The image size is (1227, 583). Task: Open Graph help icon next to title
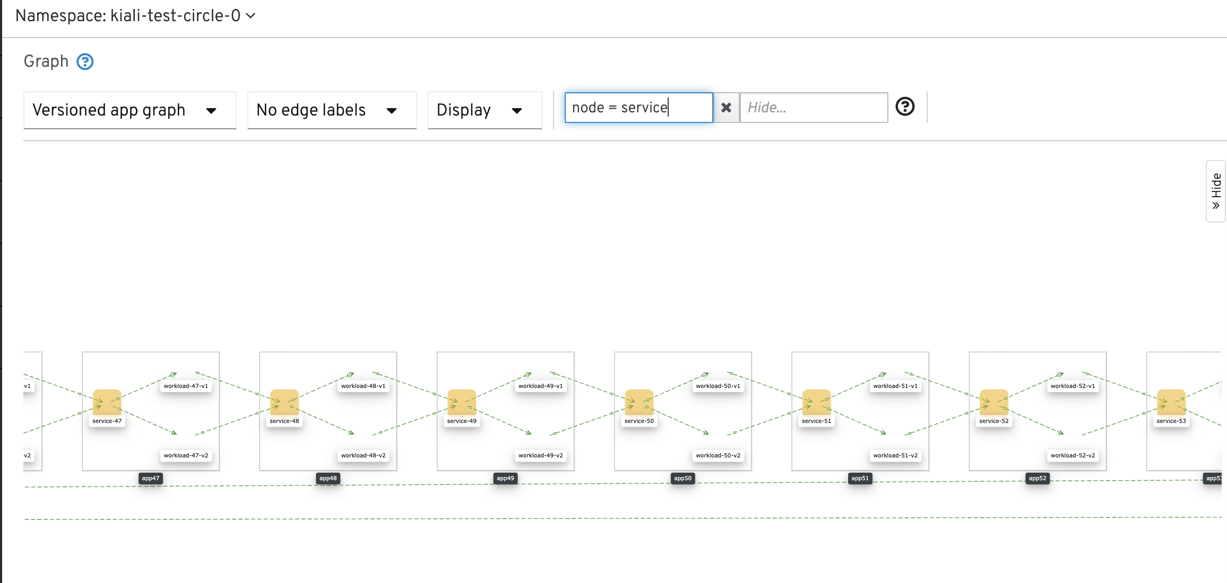(85, 61)
